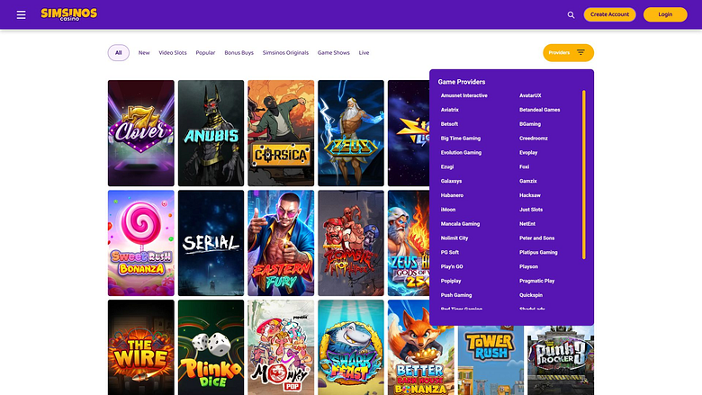Choose the BGaming provider

click(530, 124)
